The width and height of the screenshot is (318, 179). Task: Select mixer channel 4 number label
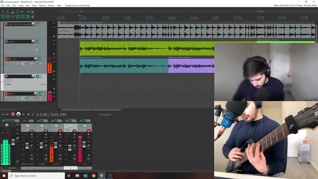(71, 168)
